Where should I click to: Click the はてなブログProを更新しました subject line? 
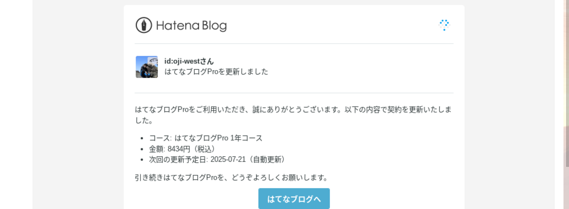[x=216, y=72]
